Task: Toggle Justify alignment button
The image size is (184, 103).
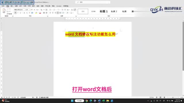Action: click(x=58, y=13)
